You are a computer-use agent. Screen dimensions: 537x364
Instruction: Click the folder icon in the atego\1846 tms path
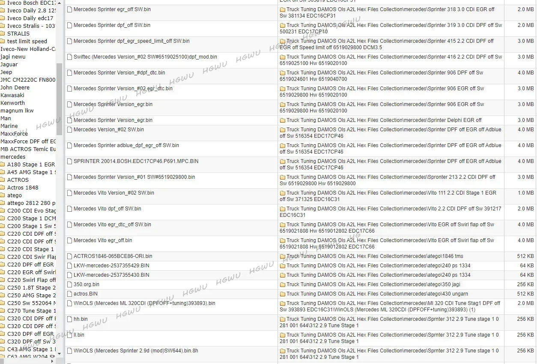click(x=283, y=256)
